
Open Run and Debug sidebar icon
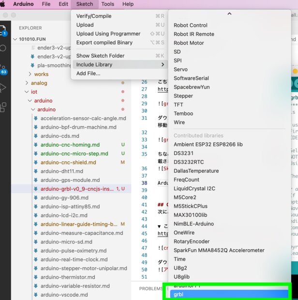(x=3, y=88)
